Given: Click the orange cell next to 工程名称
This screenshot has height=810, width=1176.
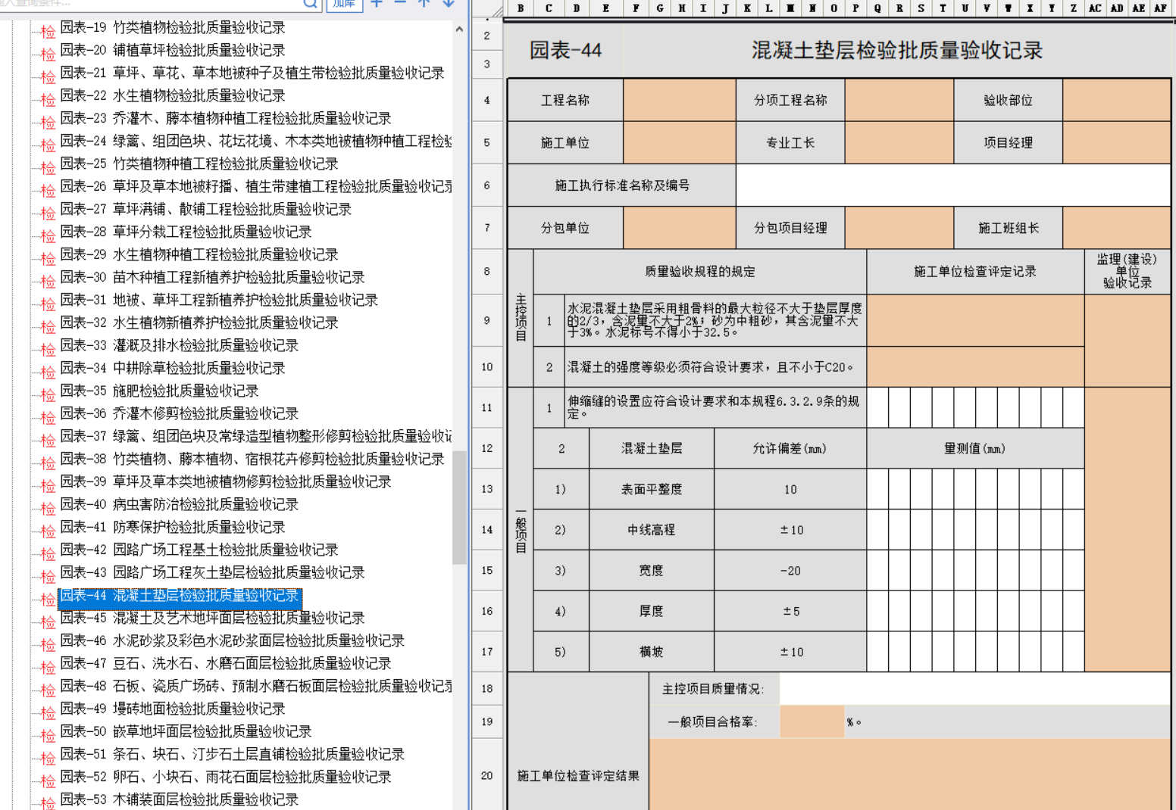Looking at the screenshot, I should coord(679,100).
